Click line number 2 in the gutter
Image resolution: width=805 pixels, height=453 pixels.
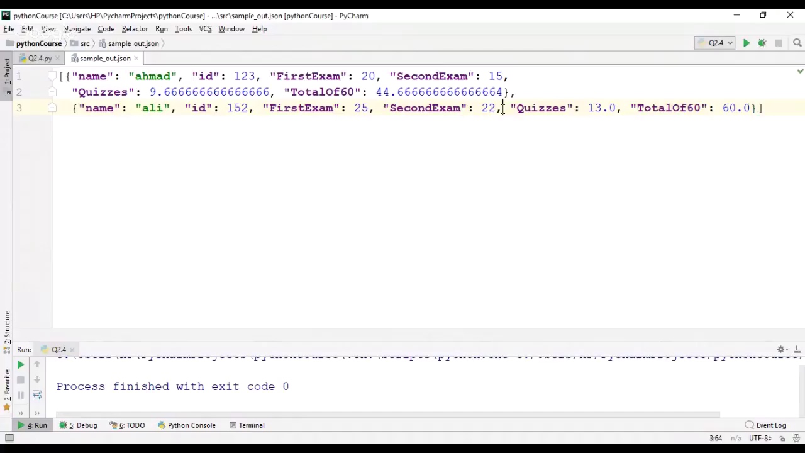[x=19, y=92]
